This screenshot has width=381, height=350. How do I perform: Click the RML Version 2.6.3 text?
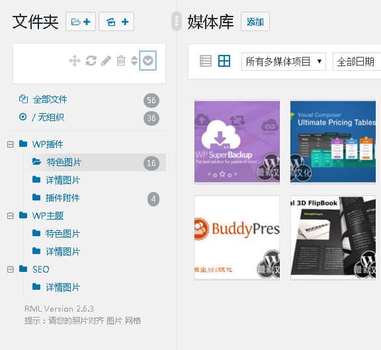59,309
